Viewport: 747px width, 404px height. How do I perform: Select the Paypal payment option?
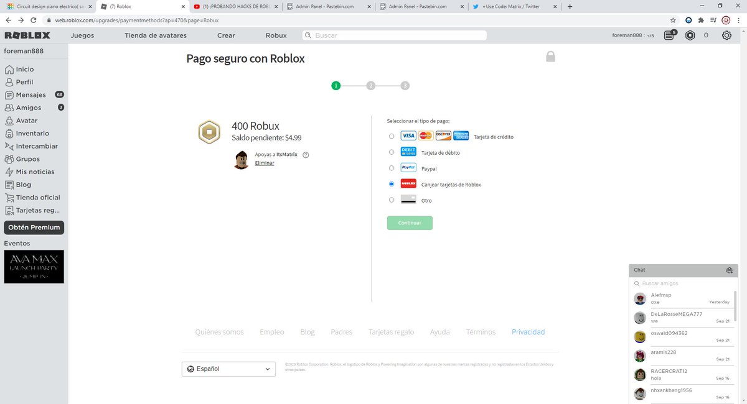point(392,168)
